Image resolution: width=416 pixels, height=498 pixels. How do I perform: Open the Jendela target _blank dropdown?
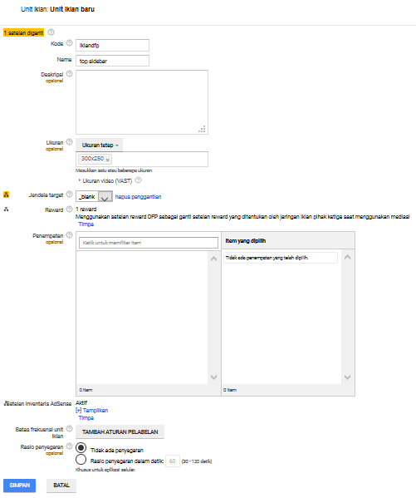[x=94, y=196]
